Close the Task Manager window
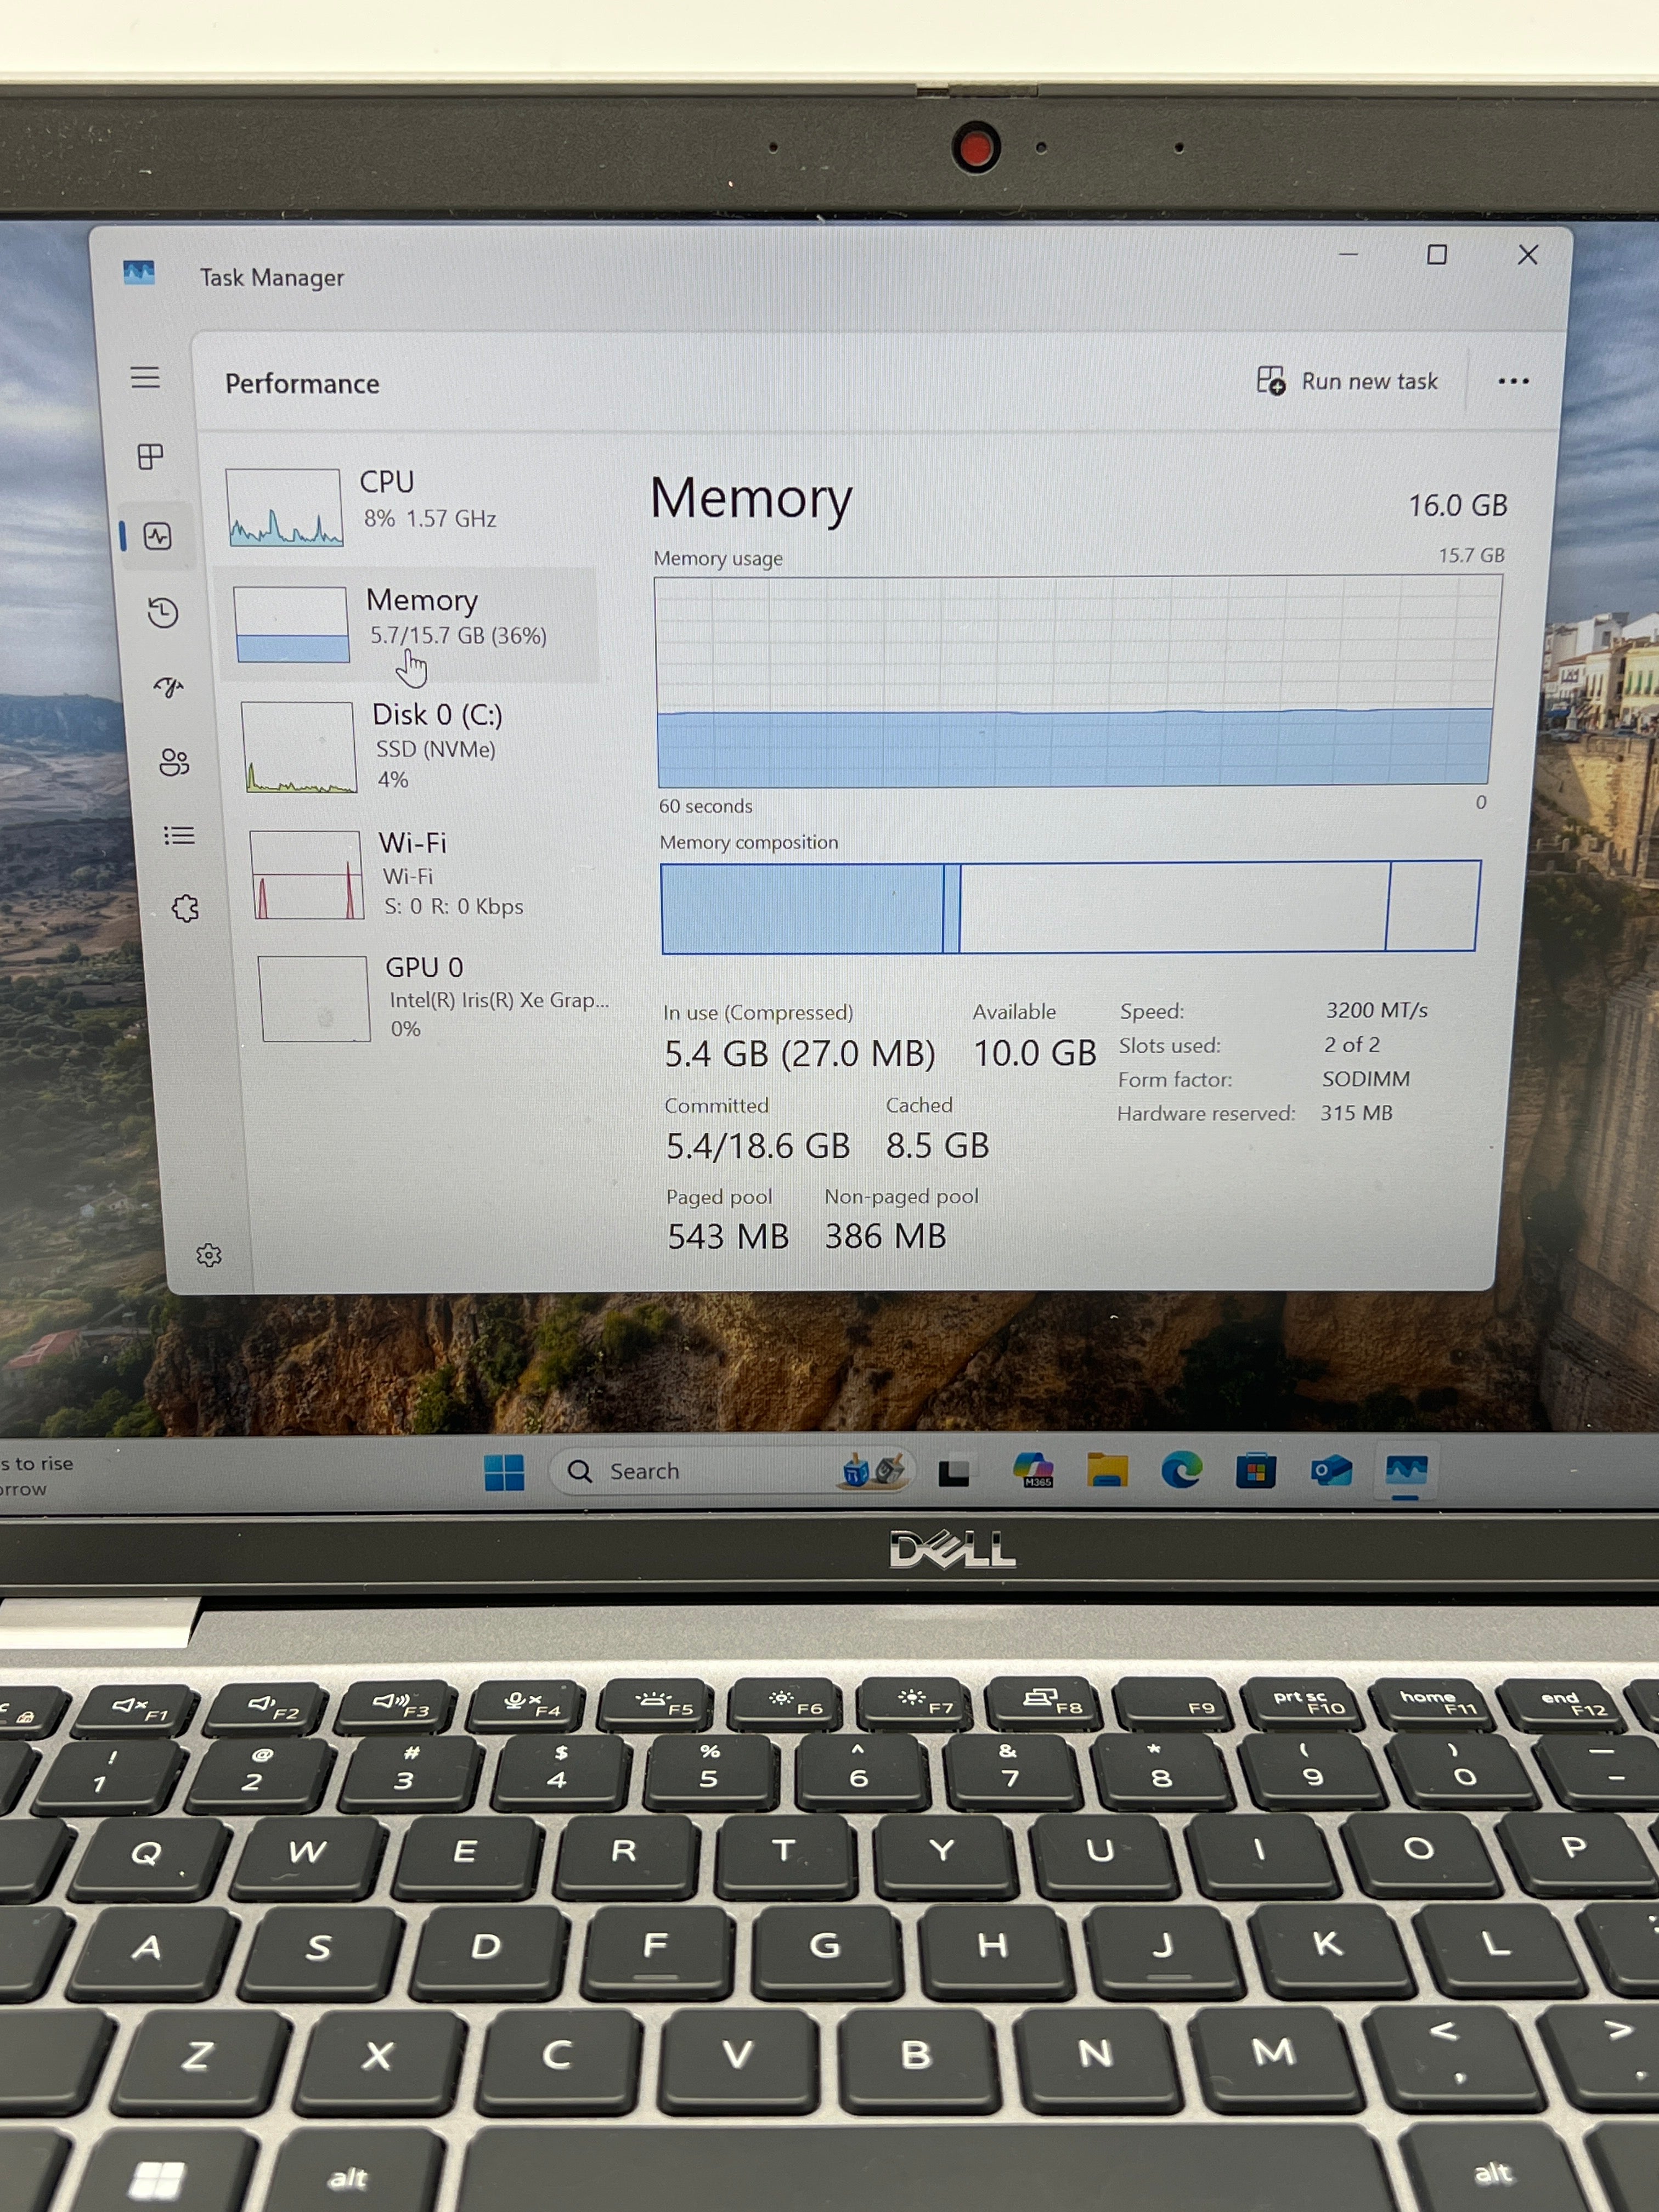Image resolution: width=1659 pixels, height=2212 pixels. tap(1528, 255)
